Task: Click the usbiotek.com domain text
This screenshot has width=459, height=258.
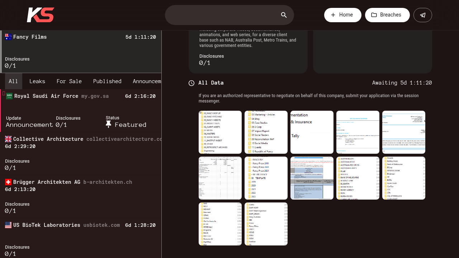Action: (101, 225)
